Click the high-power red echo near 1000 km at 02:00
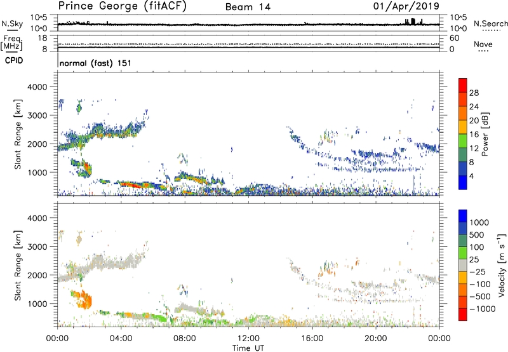 coord(87,167)
